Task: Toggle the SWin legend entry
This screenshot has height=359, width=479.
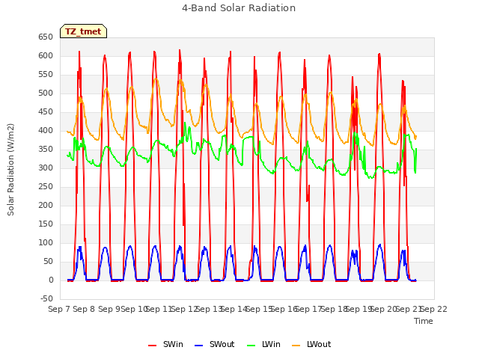Action: pyautogui.click(x=165, y=344)
